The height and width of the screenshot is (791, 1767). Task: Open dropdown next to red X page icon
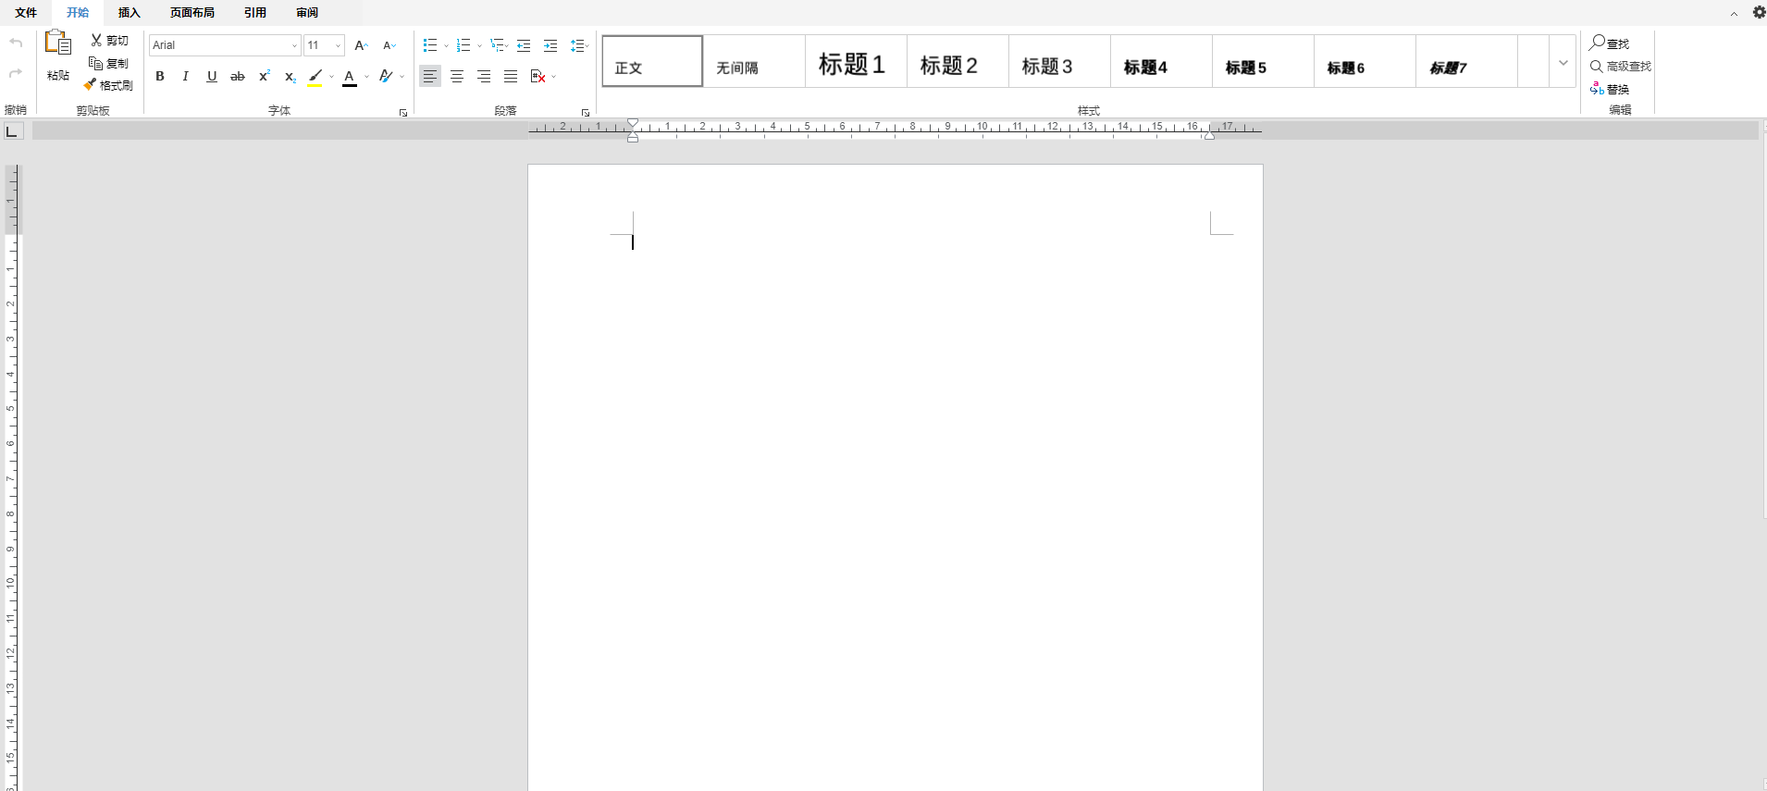coord(553,77)
